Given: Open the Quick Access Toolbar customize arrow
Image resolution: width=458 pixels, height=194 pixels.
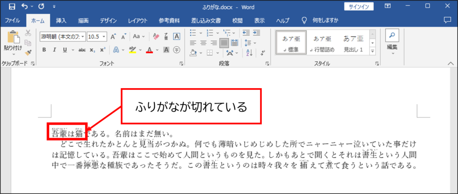Looking at the screenshot, I should [x=54, y=6].
